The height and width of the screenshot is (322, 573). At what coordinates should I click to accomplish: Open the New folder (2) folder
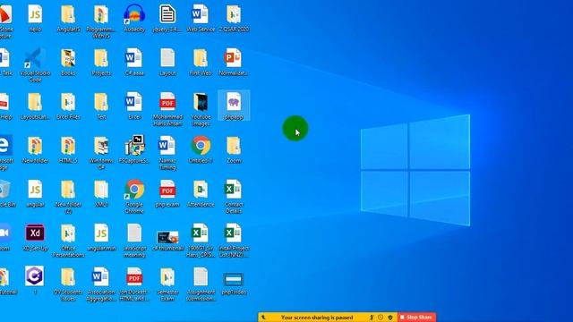click(x=68, y=197)
